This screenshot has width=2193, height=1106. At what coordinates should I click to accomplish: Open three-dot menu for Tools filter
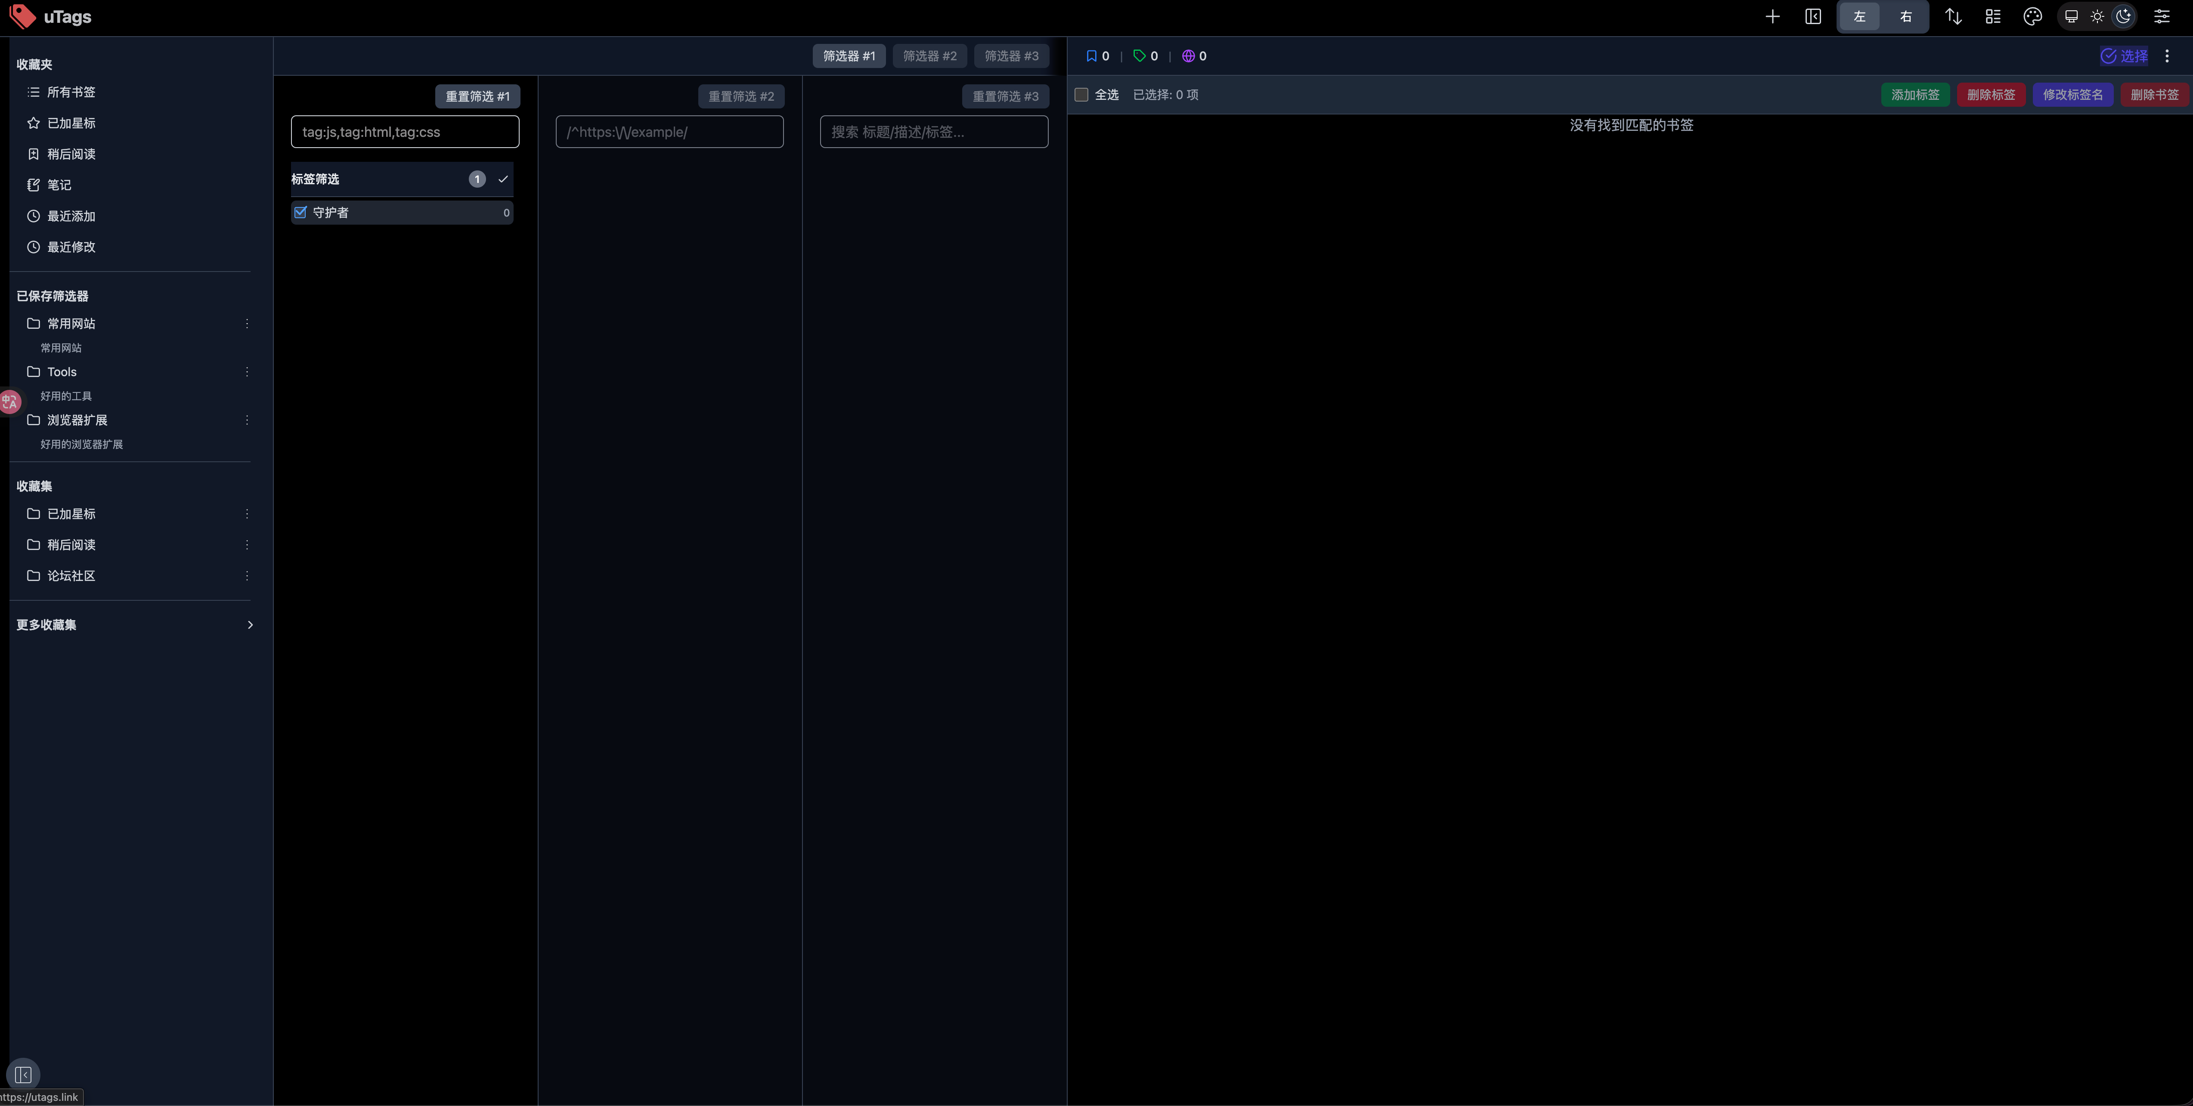click(x=247, y=372)
